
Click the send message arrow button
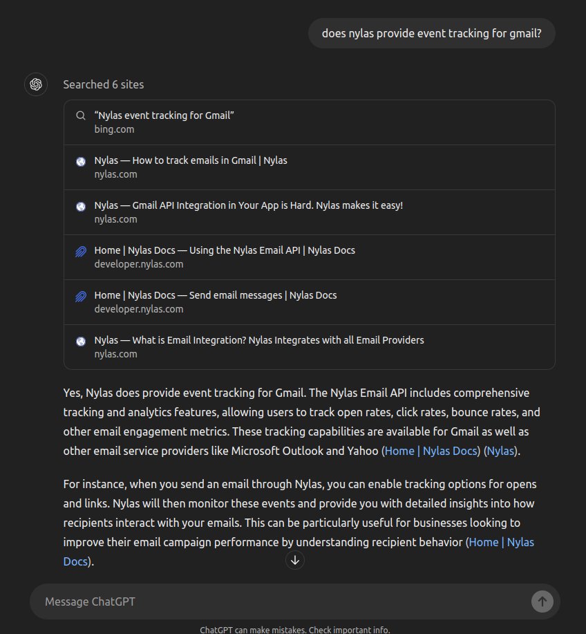542,602
